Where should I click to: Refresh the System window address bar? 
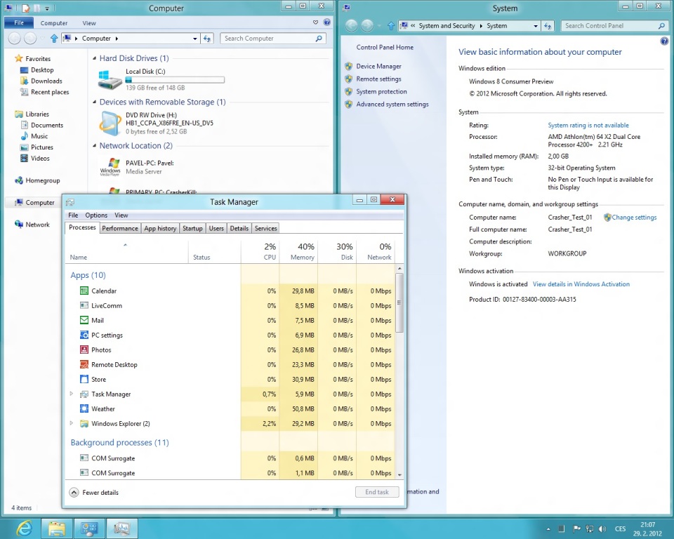point(548,26)
